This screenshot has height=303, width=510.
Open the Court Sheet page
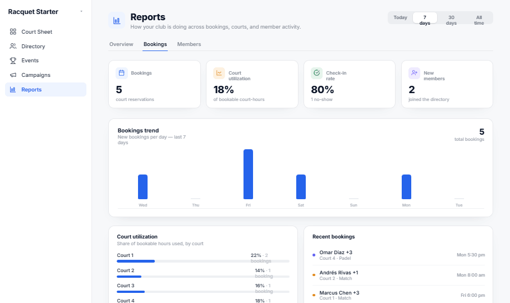[45, 31]
